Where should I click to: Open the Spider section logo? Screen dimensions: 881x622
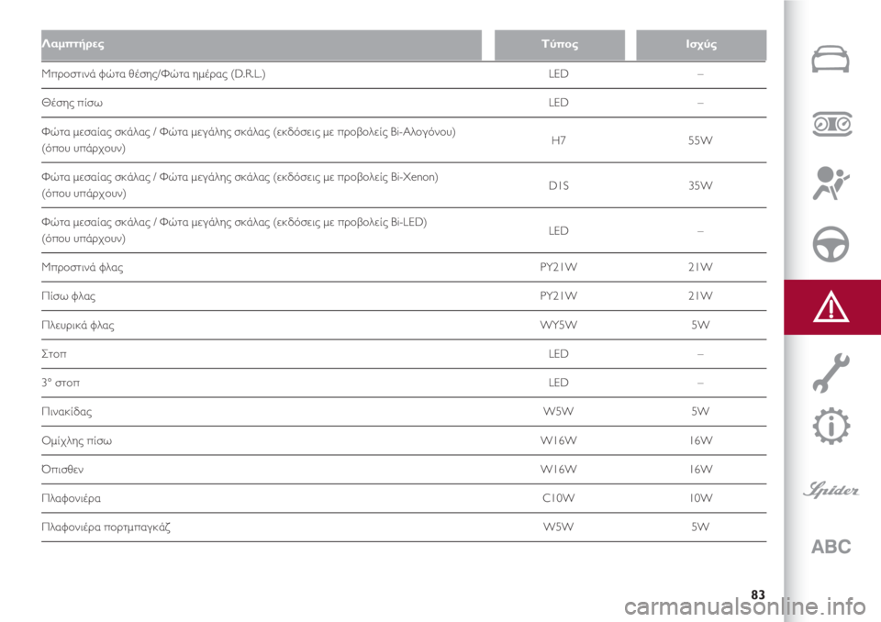pos(831,489)
